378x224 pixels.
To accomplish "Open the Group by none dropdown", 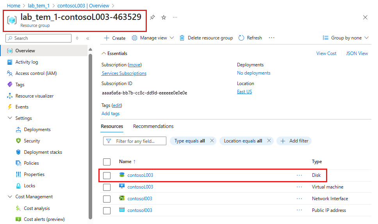I will pos(346,38).
